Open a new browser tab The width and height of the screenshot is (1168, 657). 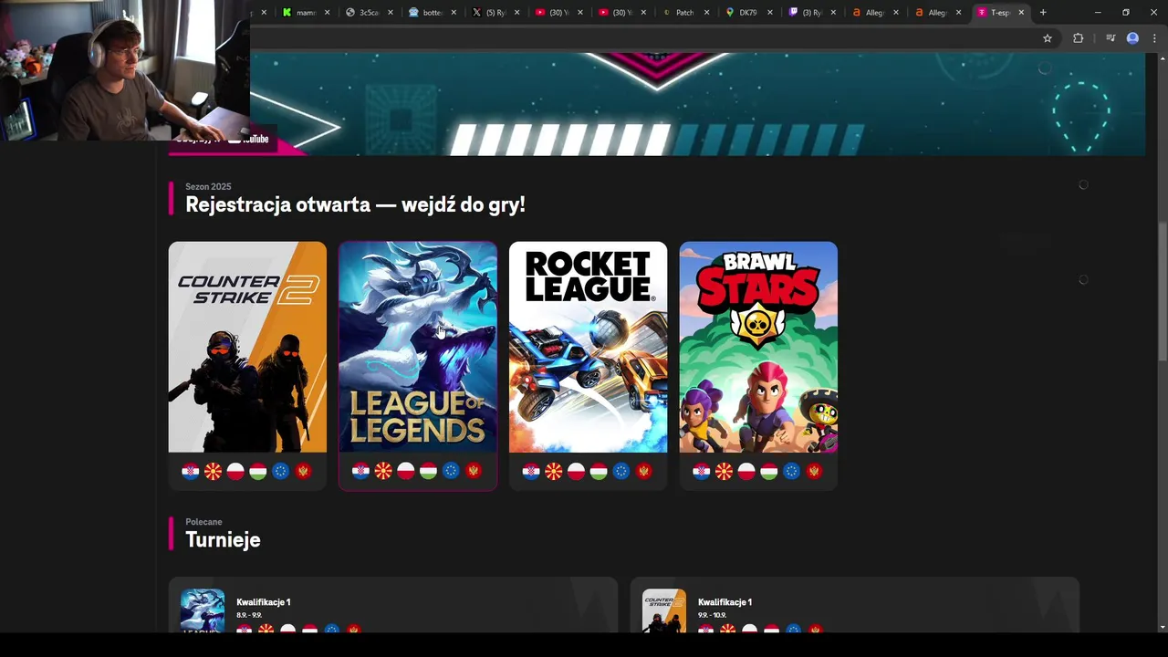click(x=1043, y=12)
